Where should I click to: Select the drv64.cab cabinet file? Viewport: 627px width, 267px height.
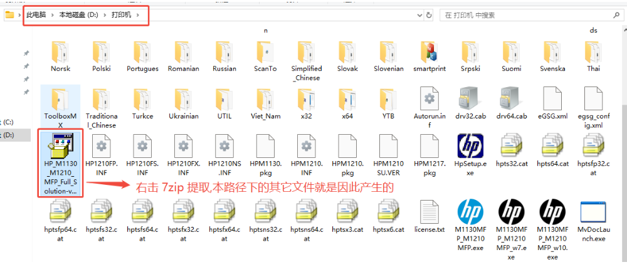tap(511, 104)
